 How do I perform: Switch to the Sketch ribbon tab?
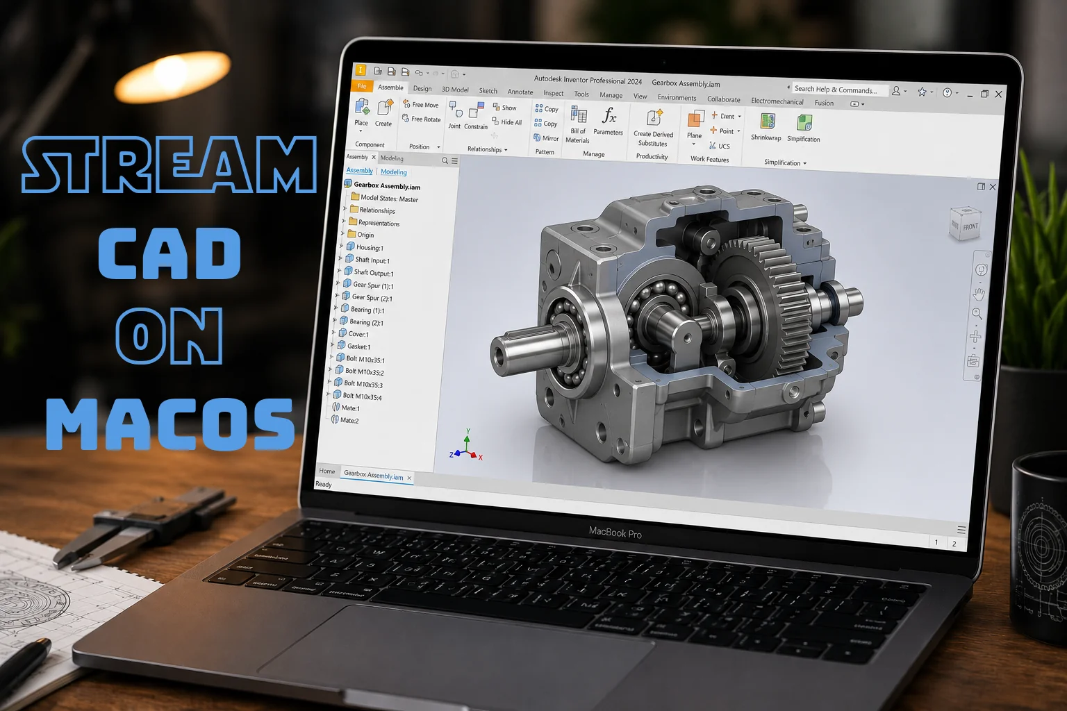click(488, 90)
